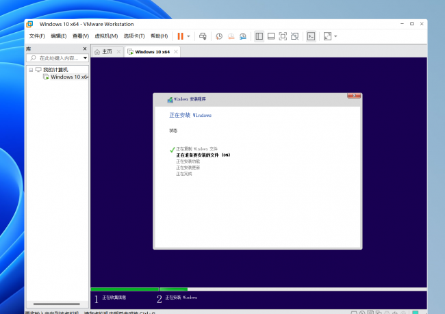This screenshot has width=445, height=314.
Task: Click the 状态 label
Action: [x=173, y=131]
